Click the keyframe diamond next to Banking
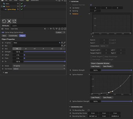Screen dimensions: 133x119 (70, 11)
